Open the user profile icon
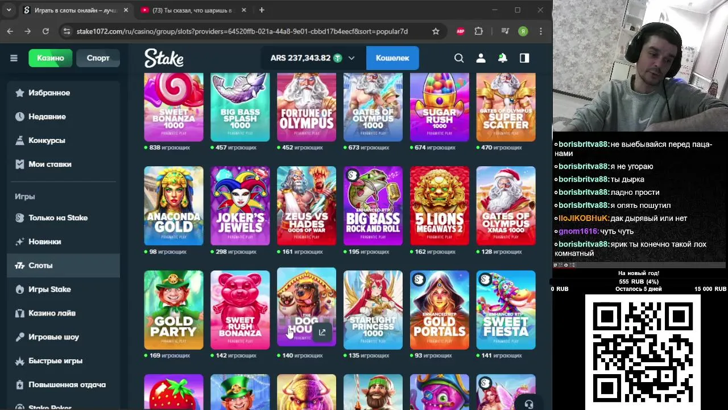 pyautogui.click(x=481, y=58)
